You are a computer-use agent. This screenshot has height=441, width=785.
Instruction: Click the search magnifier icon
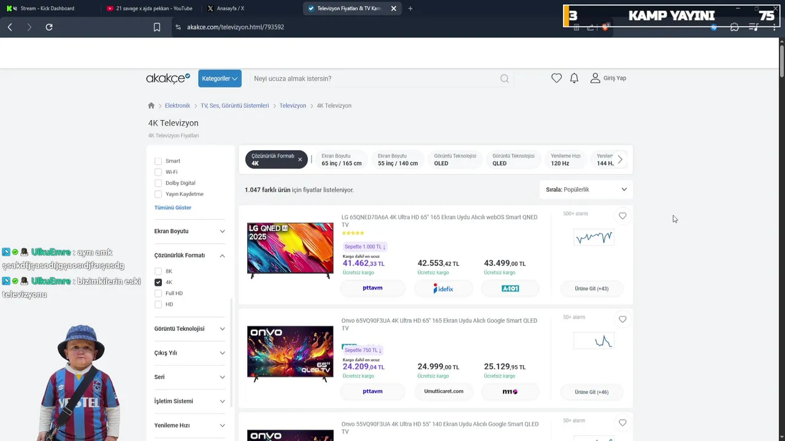pyautogui.click(x=504, y=78)
